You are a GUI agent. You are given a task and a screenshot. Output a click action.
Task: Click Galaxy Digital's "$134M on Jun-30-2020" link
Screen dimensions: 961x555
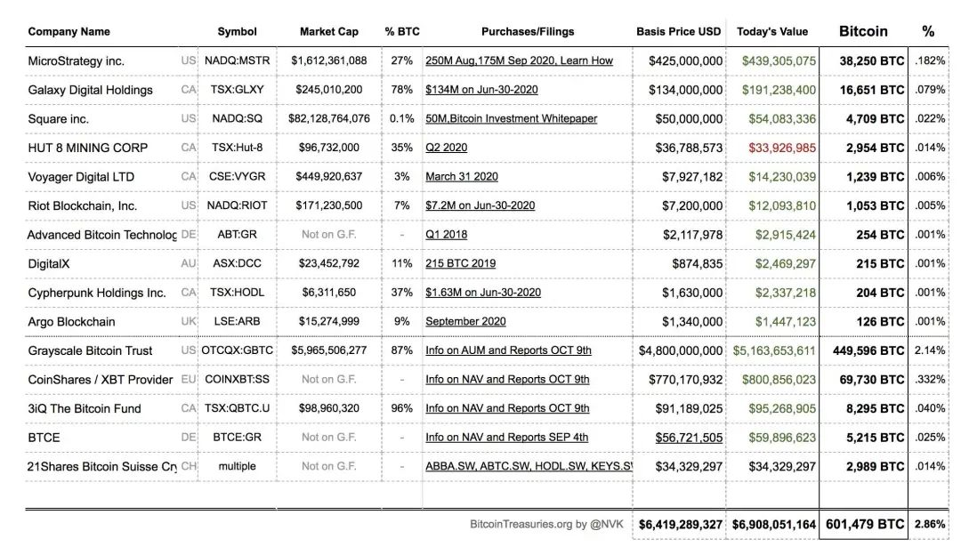tap(481, 90)
